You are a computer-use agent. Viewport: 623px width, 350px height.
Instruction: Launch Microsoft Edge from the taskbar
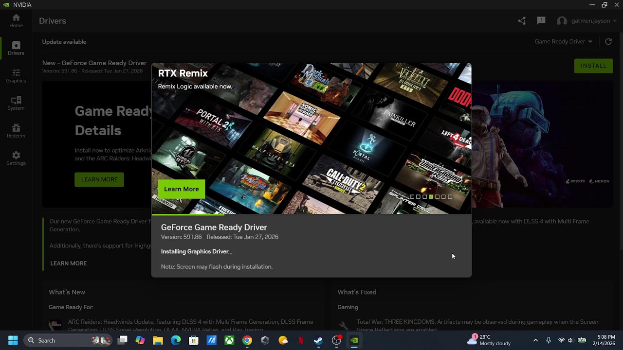176,340
